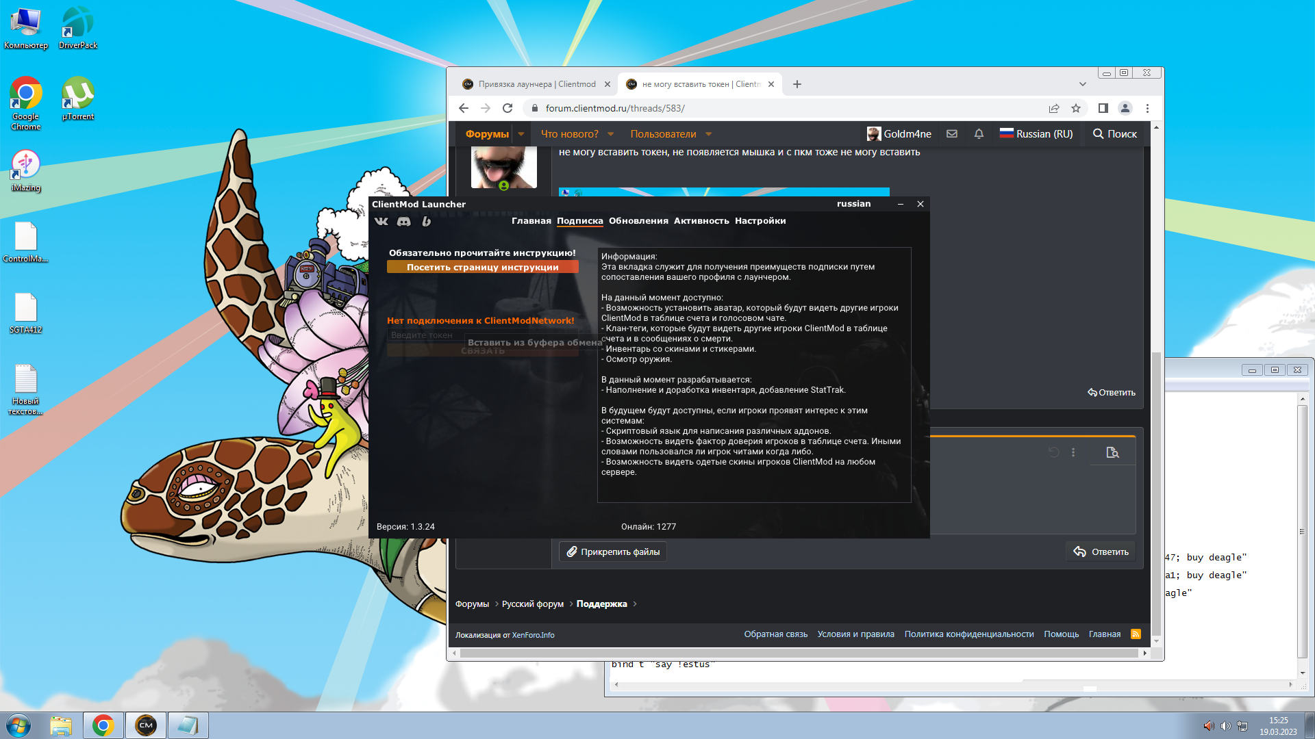The image size is (1315, 739).
Task: Click the Boosty icon in ClientMod Launcher
Action: [x=426, y=221]
